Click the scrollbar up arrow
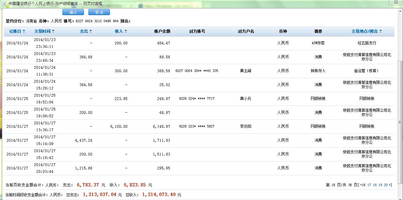The image size is (403, 200). [400, 11]
